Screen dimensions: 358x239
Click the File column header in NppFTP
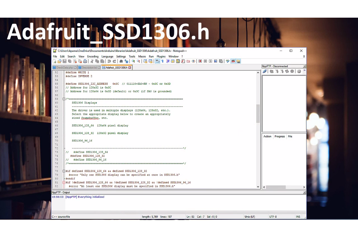click(290, 136)
